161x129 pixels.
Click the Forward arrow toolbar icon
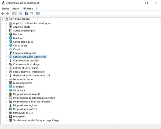(x=8, y=13)
